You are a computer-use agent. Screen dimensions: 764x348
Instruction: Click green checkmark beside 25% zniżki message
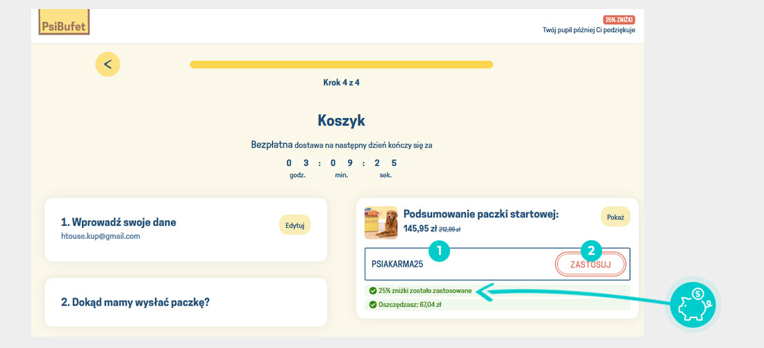tap(373, 290)
